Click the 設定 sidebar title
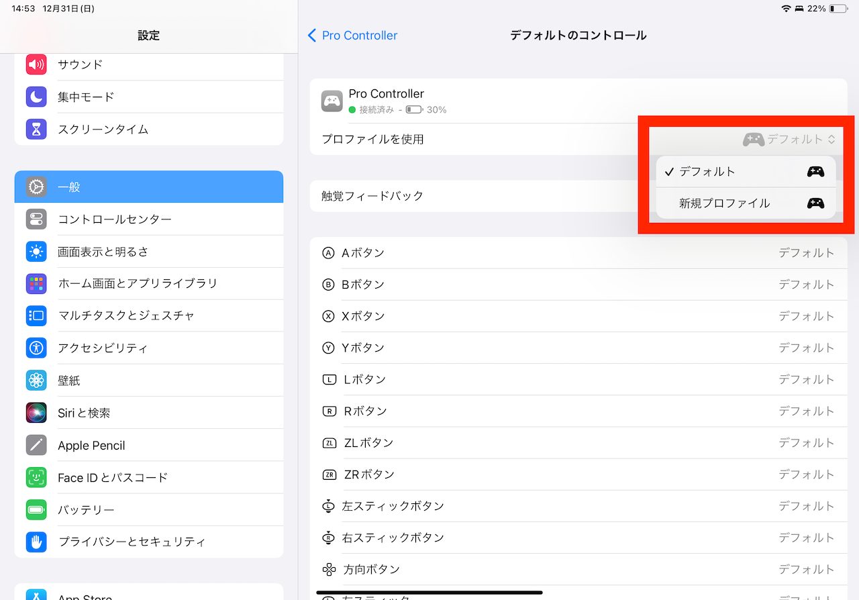The height and width of the screenshot is (600, 859). pos(149,36)
